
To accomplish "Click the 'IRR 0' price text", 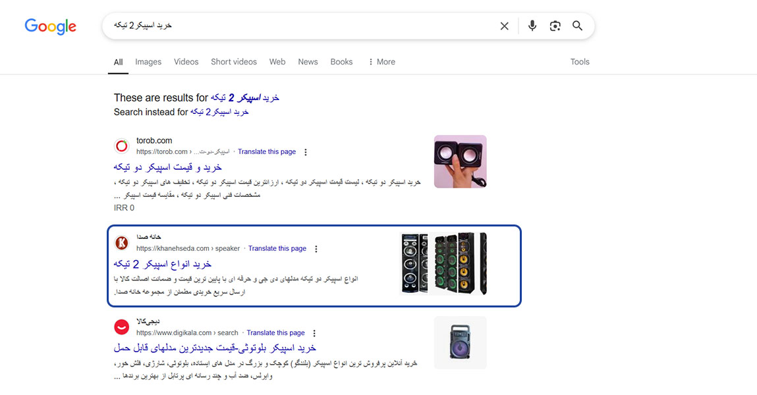I will pos(124,208).
